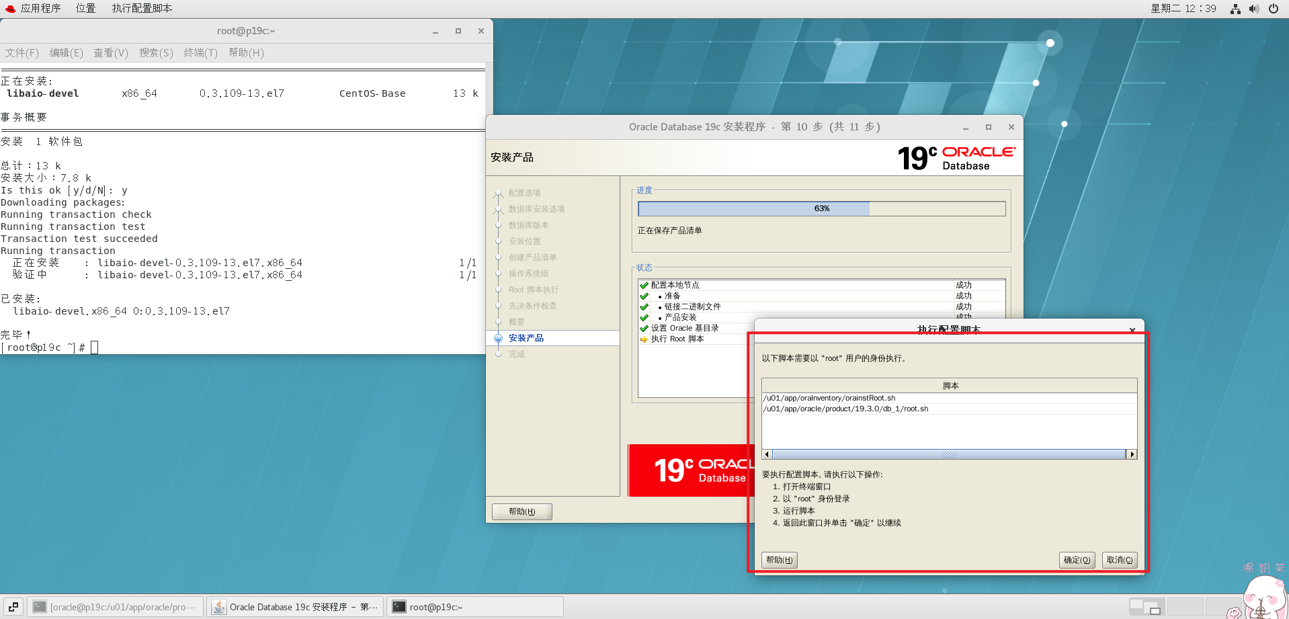The width and height of the screenshot is (1289, 619).
Task: Click the green check icon beside 链接二进制文件
Action: [644, 306]
